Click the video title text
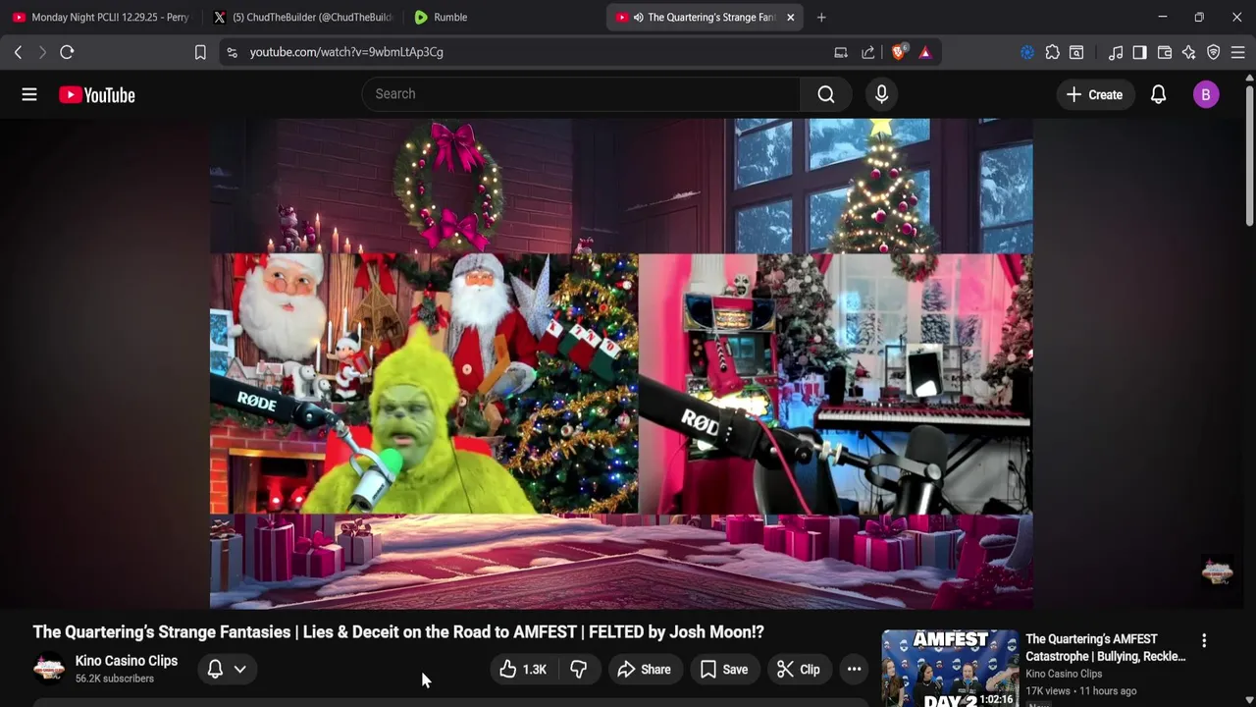Viewport: 1256px width, 707px height. (398, 632)
